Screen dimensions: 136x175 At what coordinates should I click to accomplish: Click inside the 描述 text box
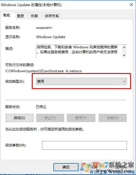click(x=79, y=51)
